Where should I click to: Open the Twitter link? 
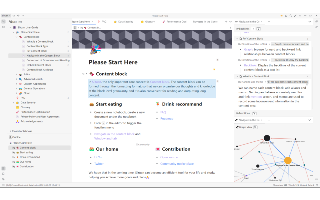pyautogui.click(x=99, y=164)
